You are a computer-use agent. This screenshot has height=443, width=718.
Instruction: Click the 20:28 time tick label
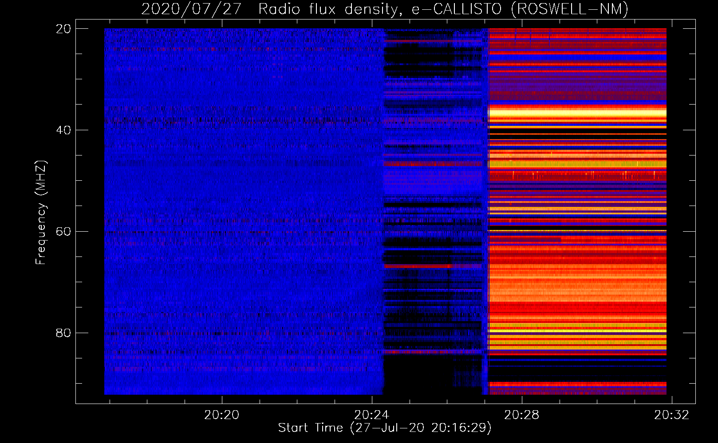522,415
